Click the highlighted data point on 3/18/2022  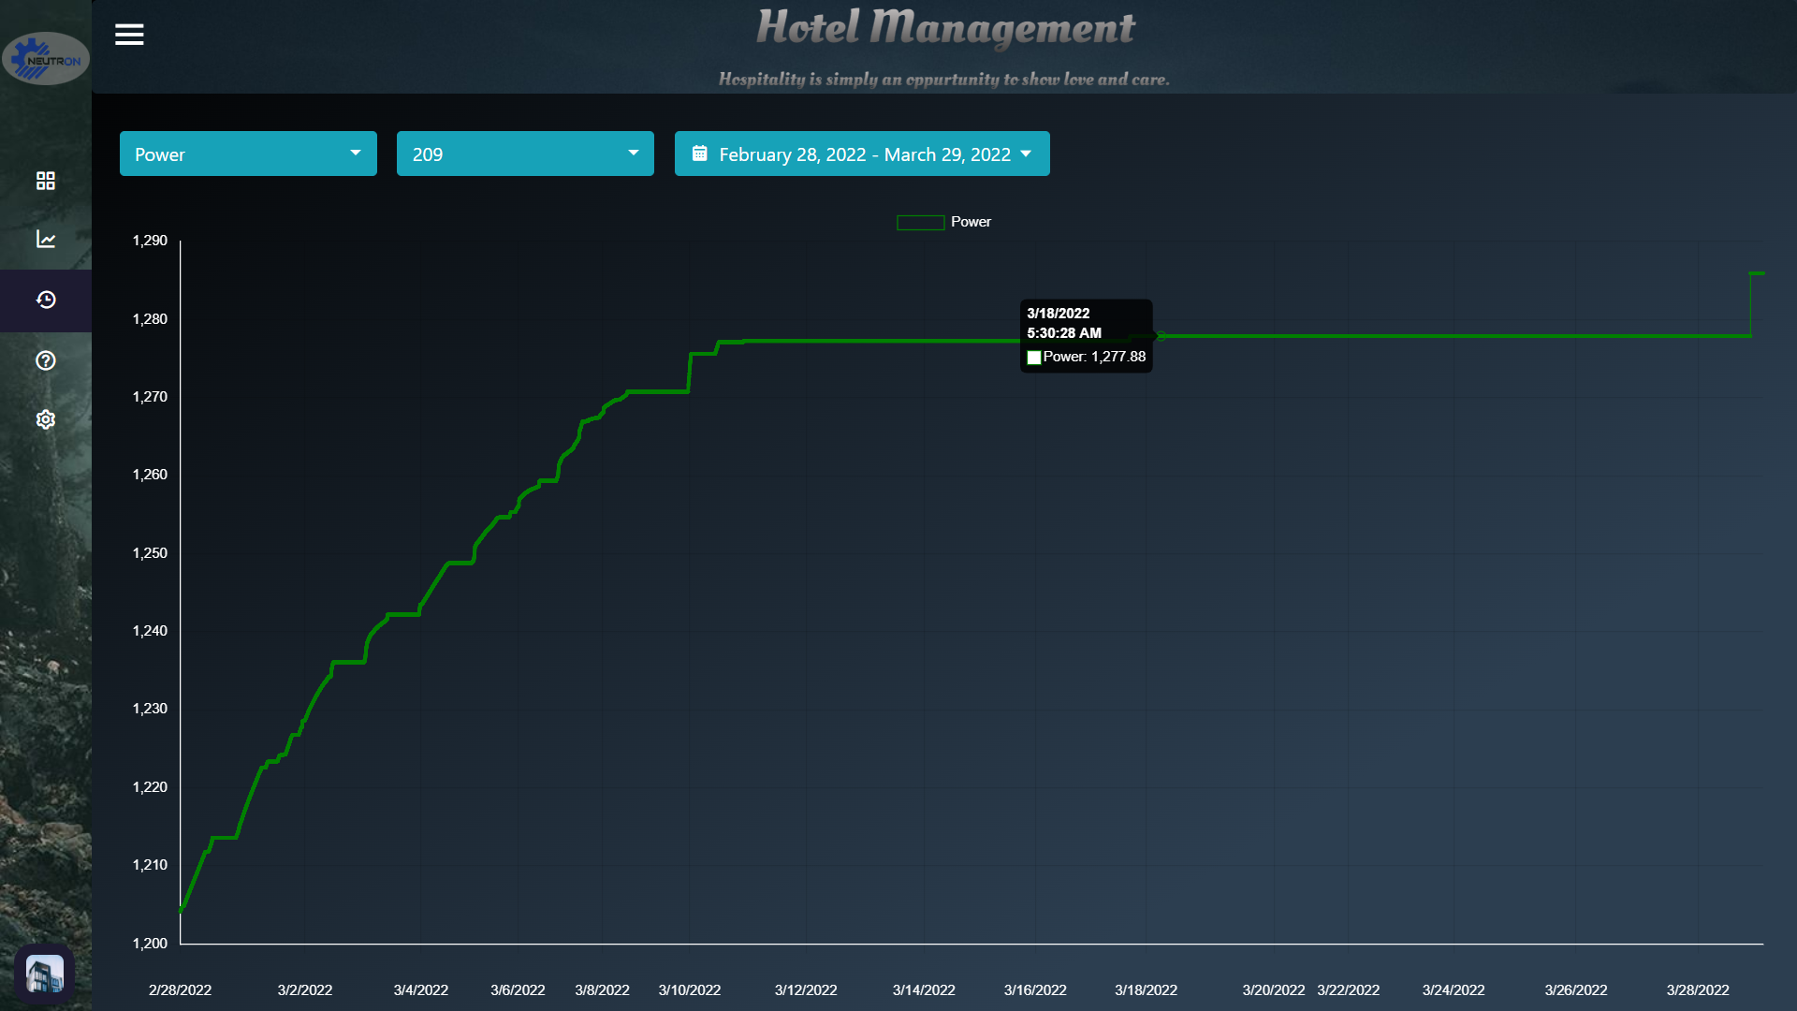pyautogui.click(x=1161, y=336)
